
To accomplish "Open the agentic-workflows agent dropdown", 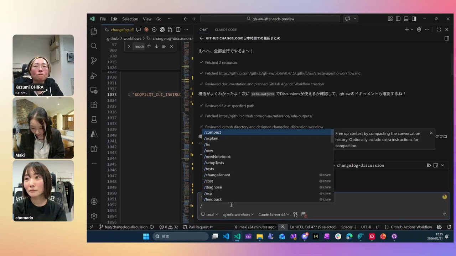I will 238,214.
